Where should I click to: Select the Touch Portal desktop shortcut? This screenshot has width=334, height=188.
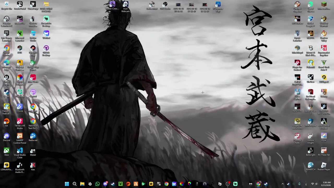click(20, 6)
